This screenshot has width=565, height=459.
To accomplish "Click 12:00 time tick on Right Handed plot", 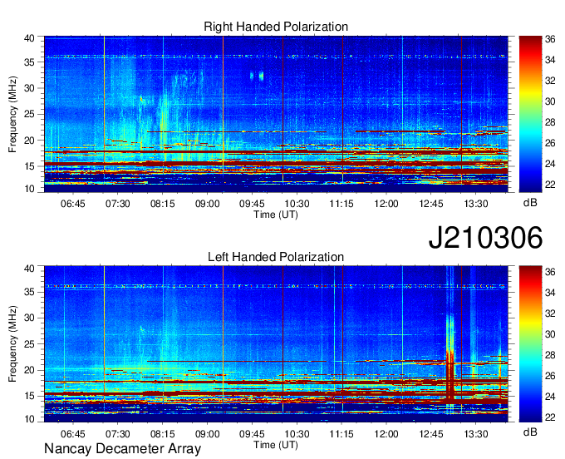I will 386,204.
